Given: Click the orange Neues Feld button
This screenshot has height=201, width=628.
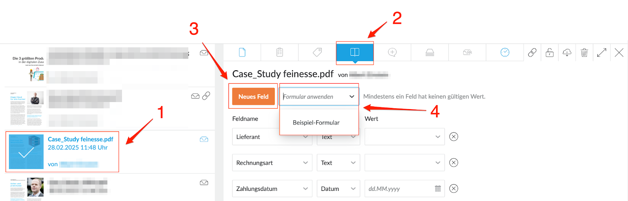Looking at the screenshot, I should [x=253, y=97].
